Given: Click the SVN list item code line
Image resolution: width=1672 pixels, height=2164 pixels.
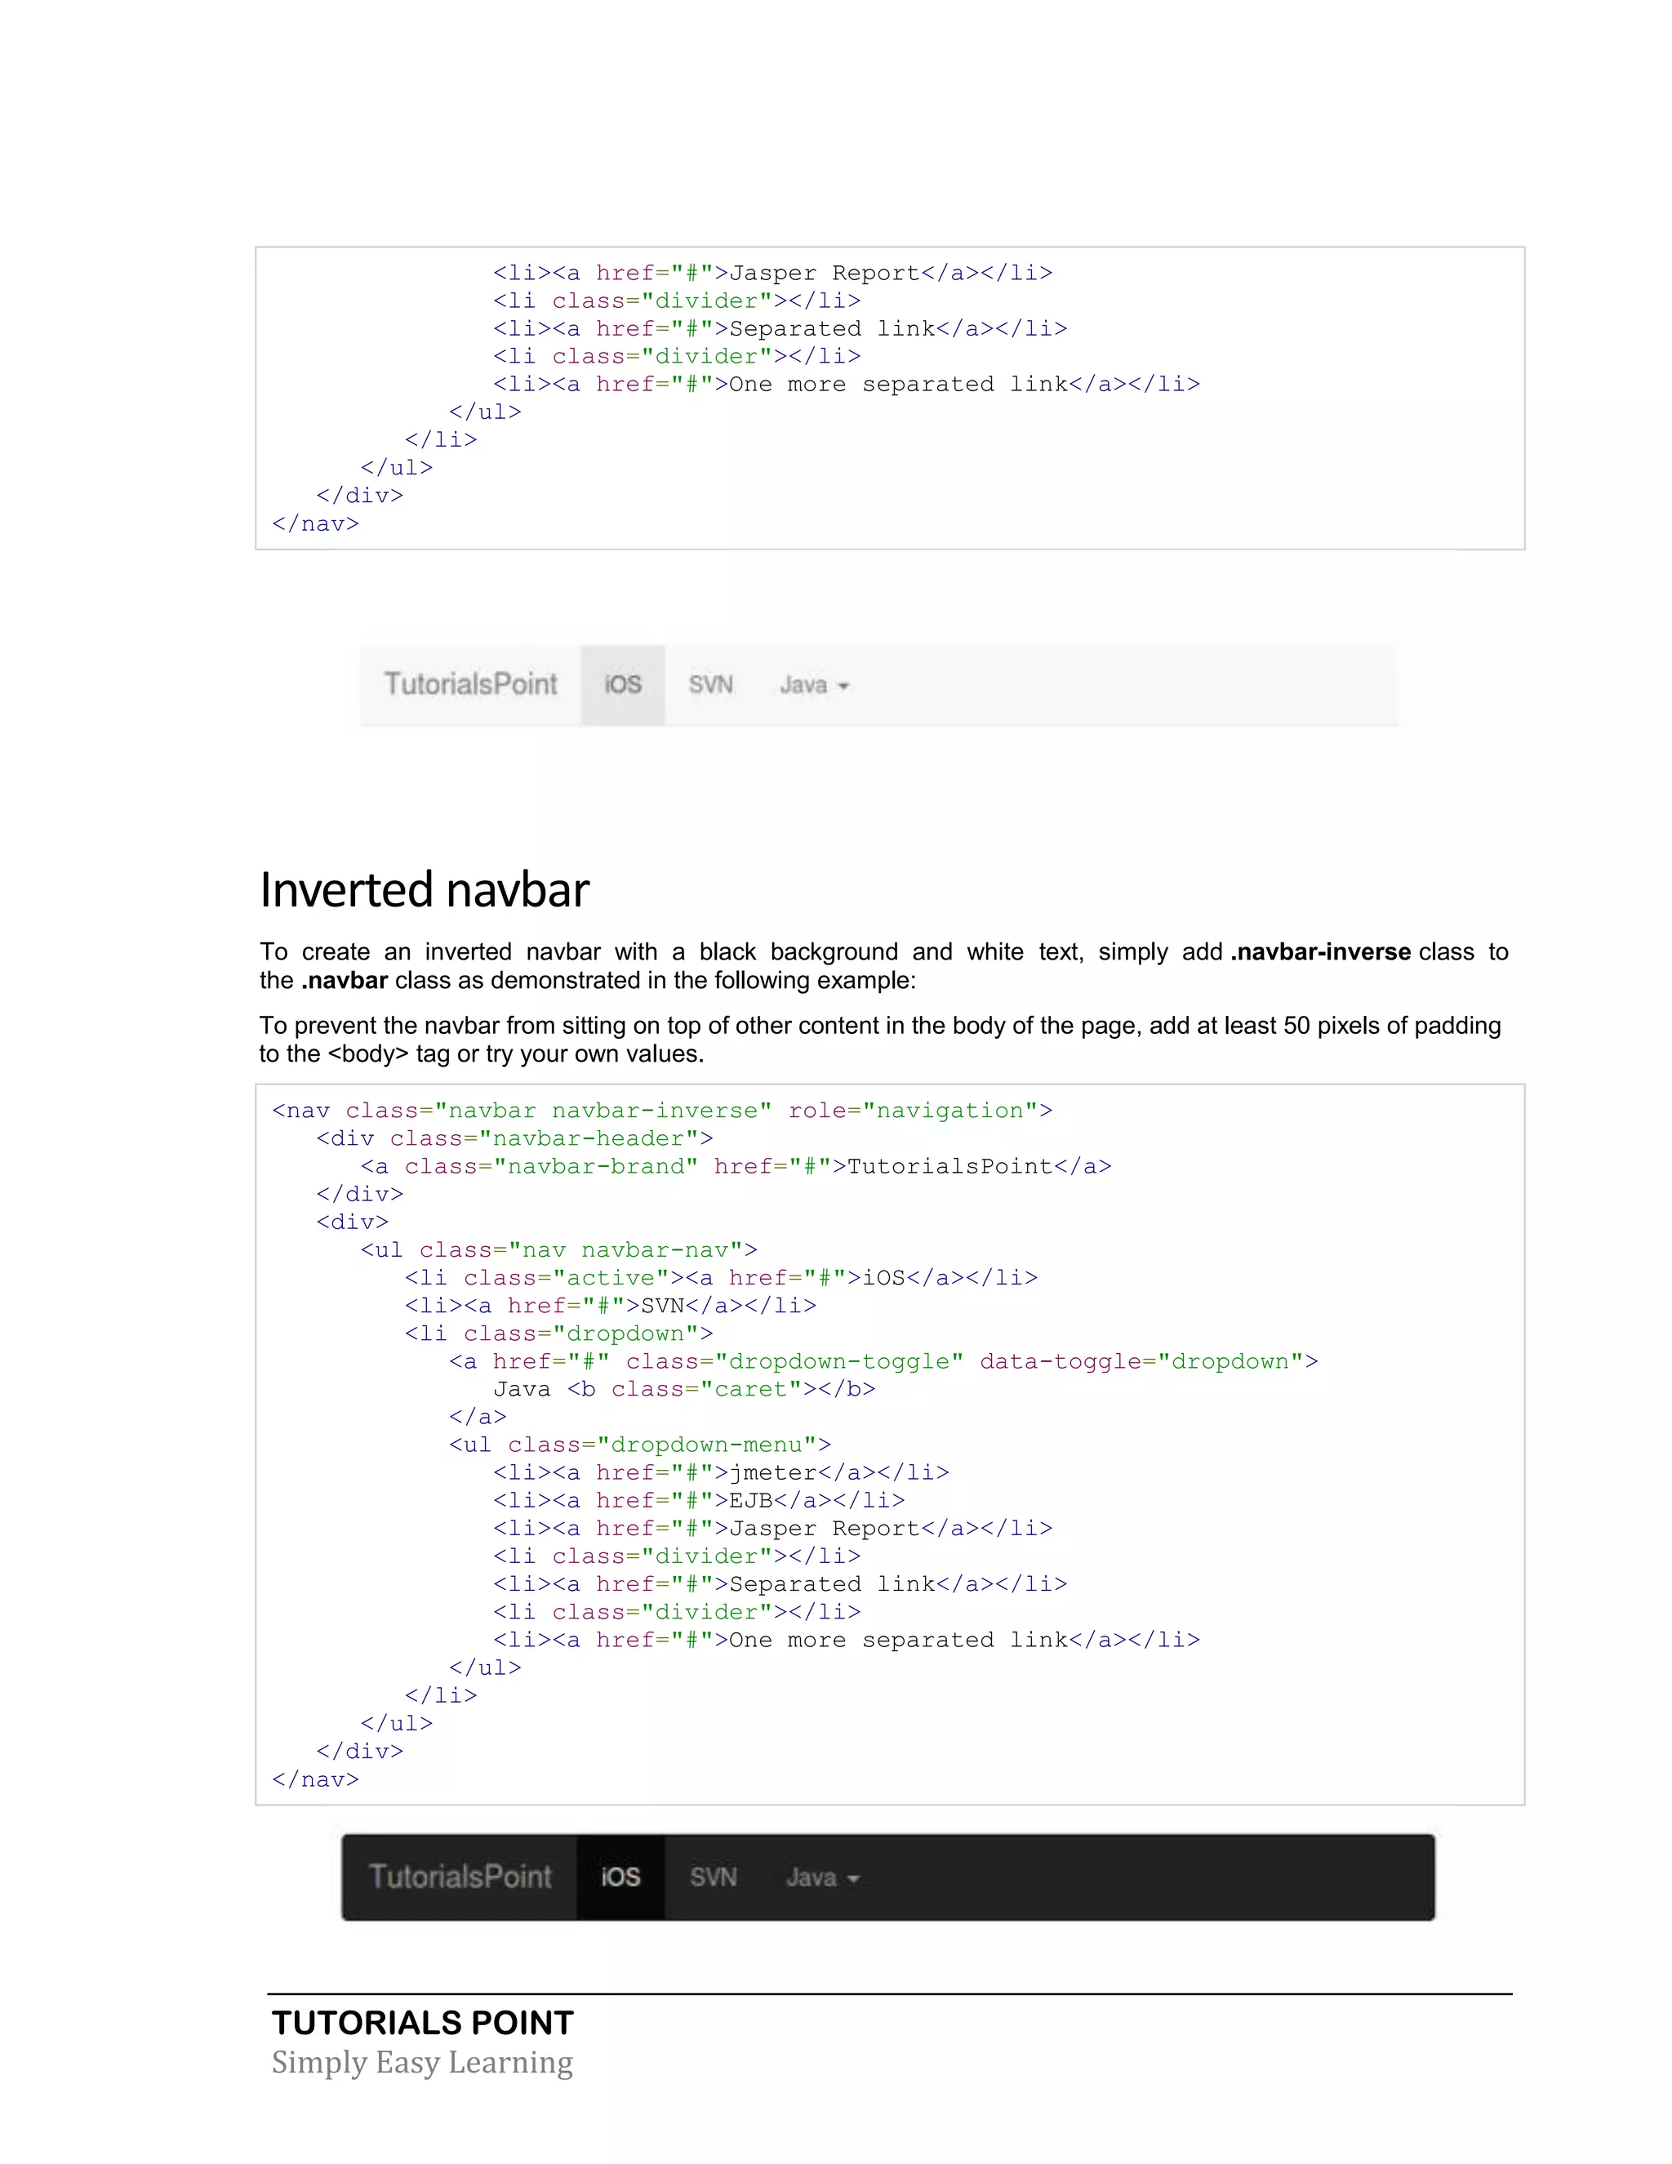Looking at the screenshot, I should tap(611, 1305).
